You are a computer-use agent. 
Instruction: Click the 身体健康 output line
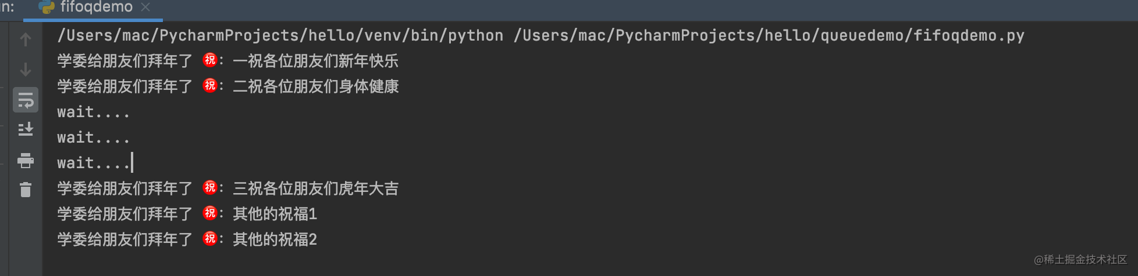[x=227, y=86]
